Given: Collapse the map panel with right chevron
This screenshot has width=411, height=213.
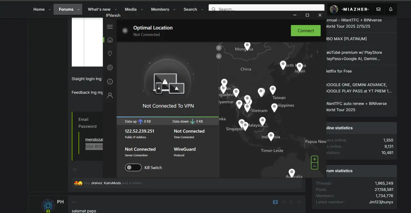Looking at the screenshot, I should [219, 48].
